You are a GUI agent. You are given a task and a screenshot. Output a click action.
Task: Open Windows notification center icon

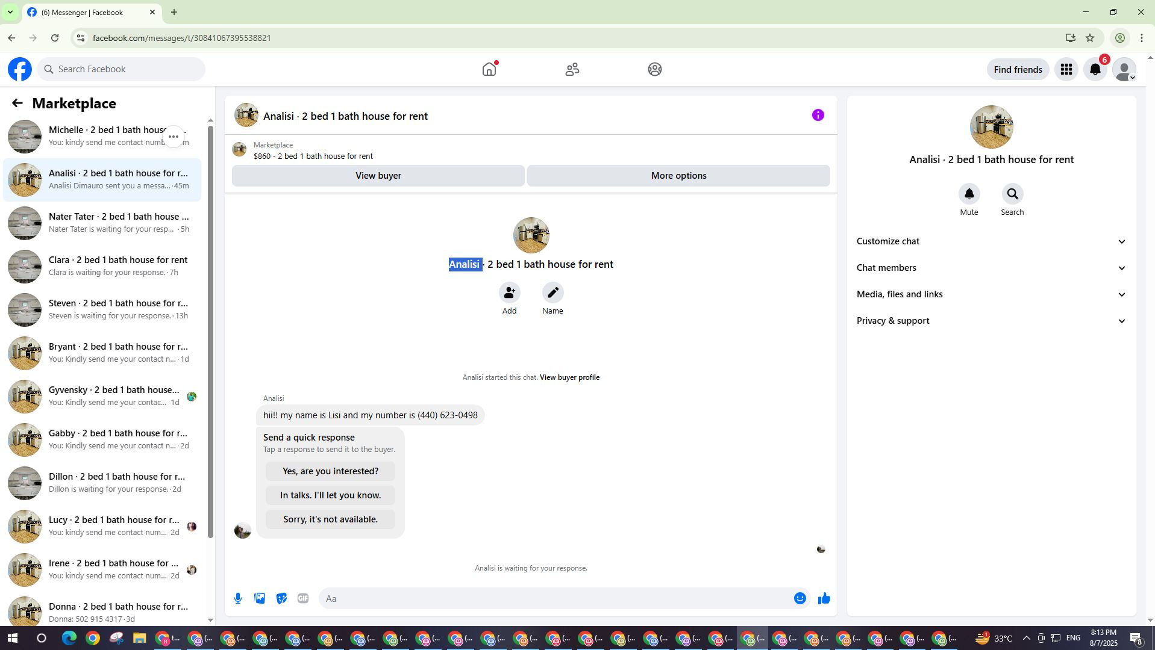coord(1136,638)
